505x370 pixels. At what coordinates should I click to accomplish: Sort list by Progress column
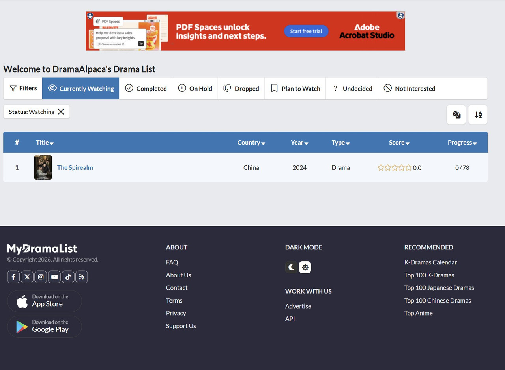tap(462, 143)
